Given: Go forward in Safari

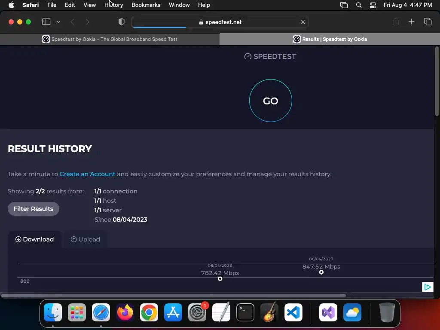Looking at the screenshot, I should [x=87, y=22].
